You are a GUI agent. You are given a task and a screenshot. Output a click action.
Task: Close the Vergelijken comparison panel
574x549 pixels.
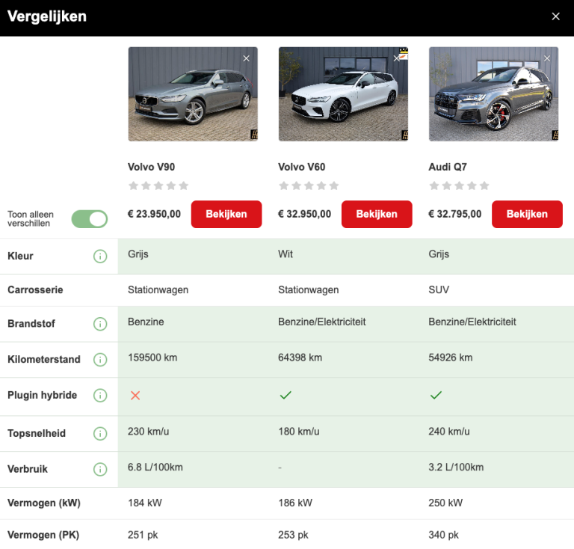click(555, 16)
